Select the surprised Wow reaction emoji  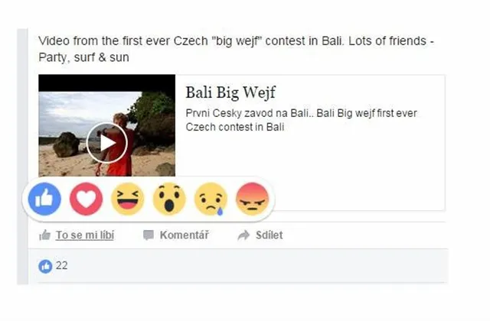point(169,199)
